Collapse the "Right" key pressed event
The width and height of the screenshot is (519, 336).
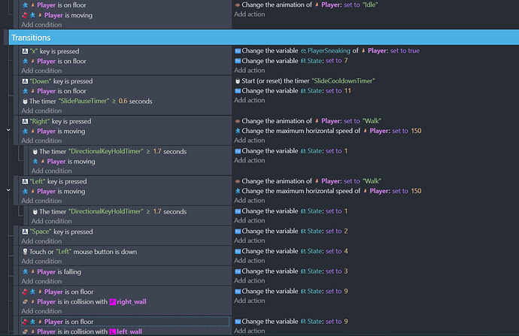8,130
